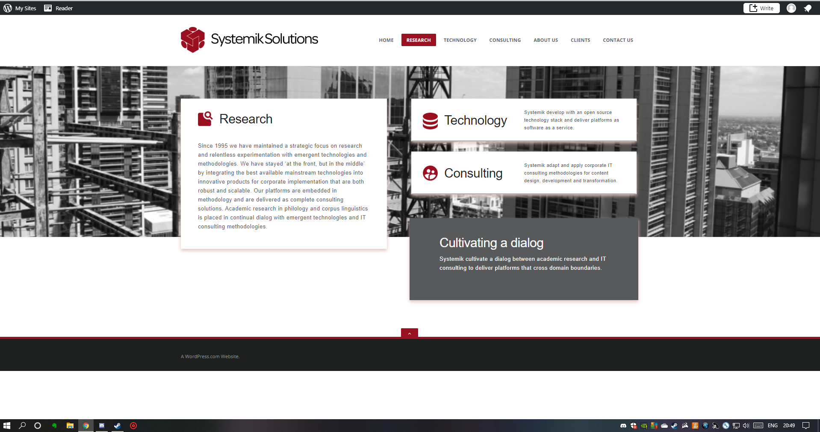Viewport: 820px width, 432px height.
Task: Open your profile avatar in the admin bar
Action: tap(791, 8)
